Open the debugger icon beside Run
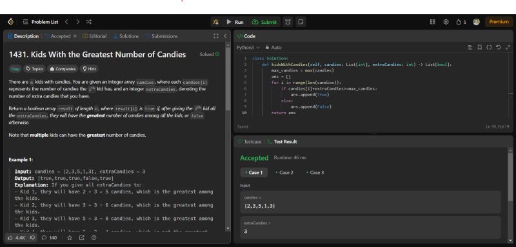This screenshot has height=247, width=516. (216, 22)
